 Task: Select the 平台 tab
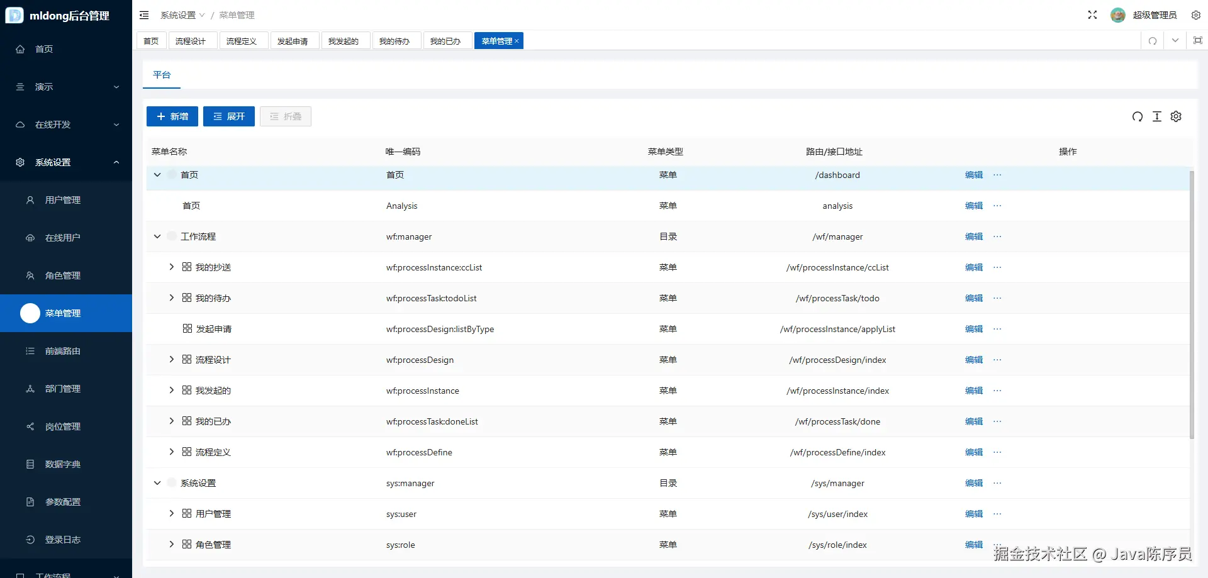tap(162, 75)
